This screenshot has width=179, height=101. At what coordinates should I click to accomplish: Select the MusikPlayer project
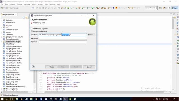tap(10, 44)
